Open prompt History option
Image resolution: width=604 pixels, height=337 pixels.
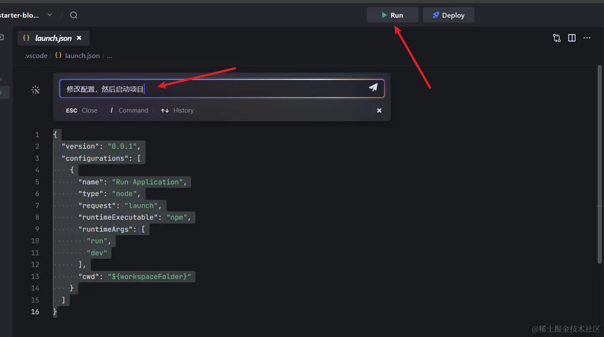(x=177, y=110)
